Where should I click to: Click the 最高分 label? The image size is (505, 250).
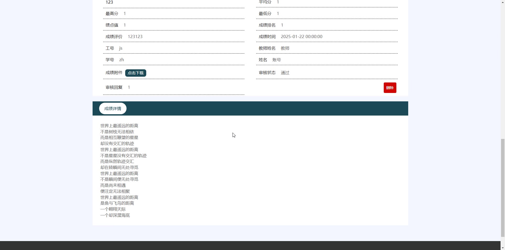[112, 14]
